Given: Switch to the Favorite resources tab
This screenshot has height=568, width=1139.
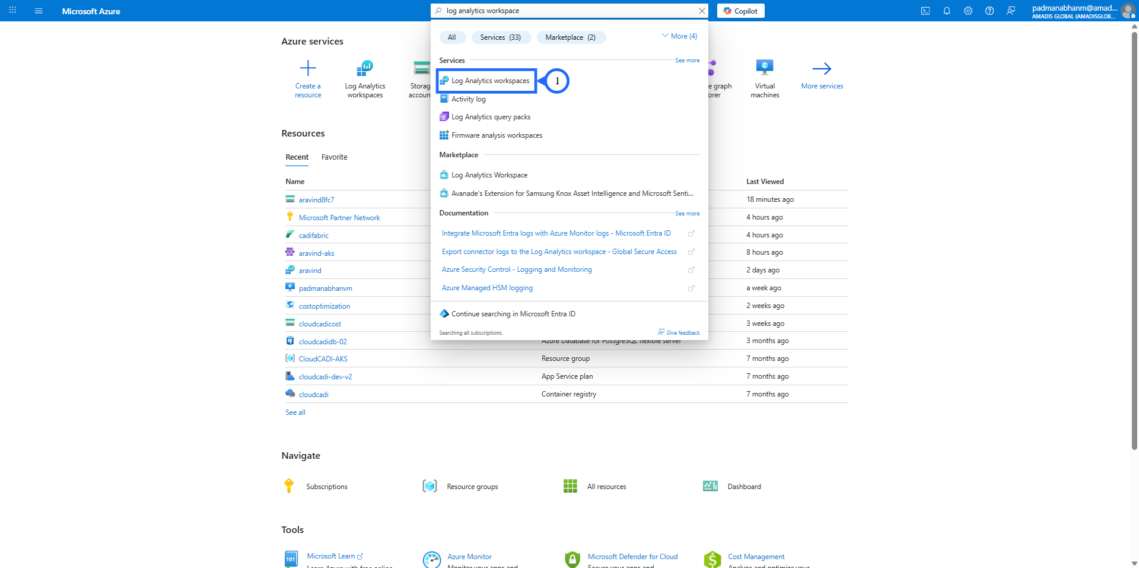Looking at the screenshot, I should (x=334, y=157).
